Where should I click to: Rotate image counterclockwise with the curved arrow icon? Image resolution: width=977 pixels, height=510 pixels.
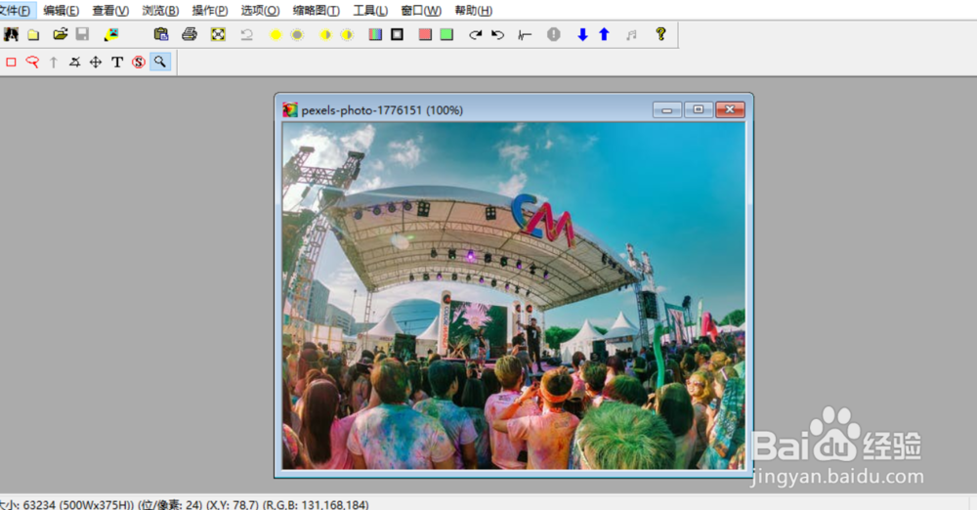pyautogui.click(x=497, y=34)
